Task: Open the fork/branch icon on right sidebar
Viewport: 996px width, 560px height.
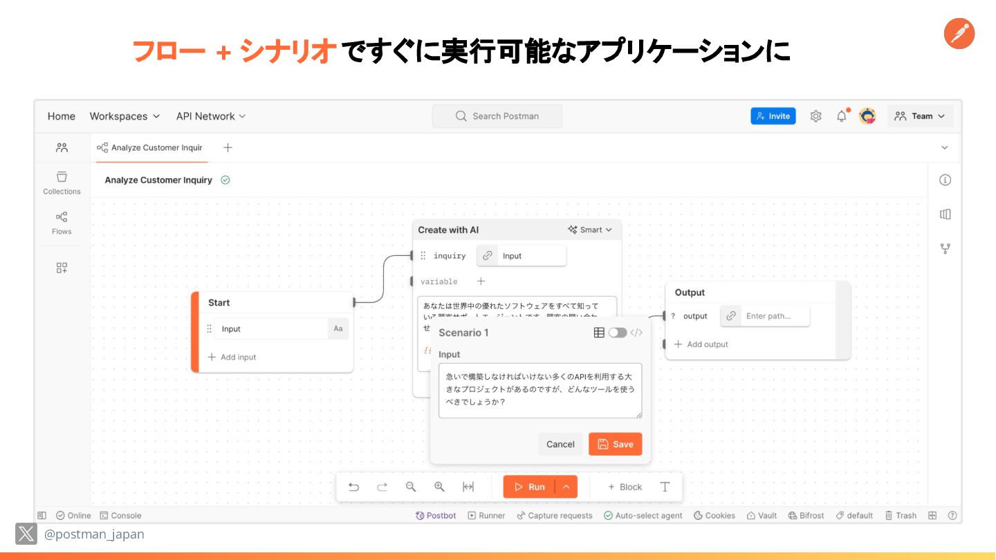Action: [x=945, y=249]
